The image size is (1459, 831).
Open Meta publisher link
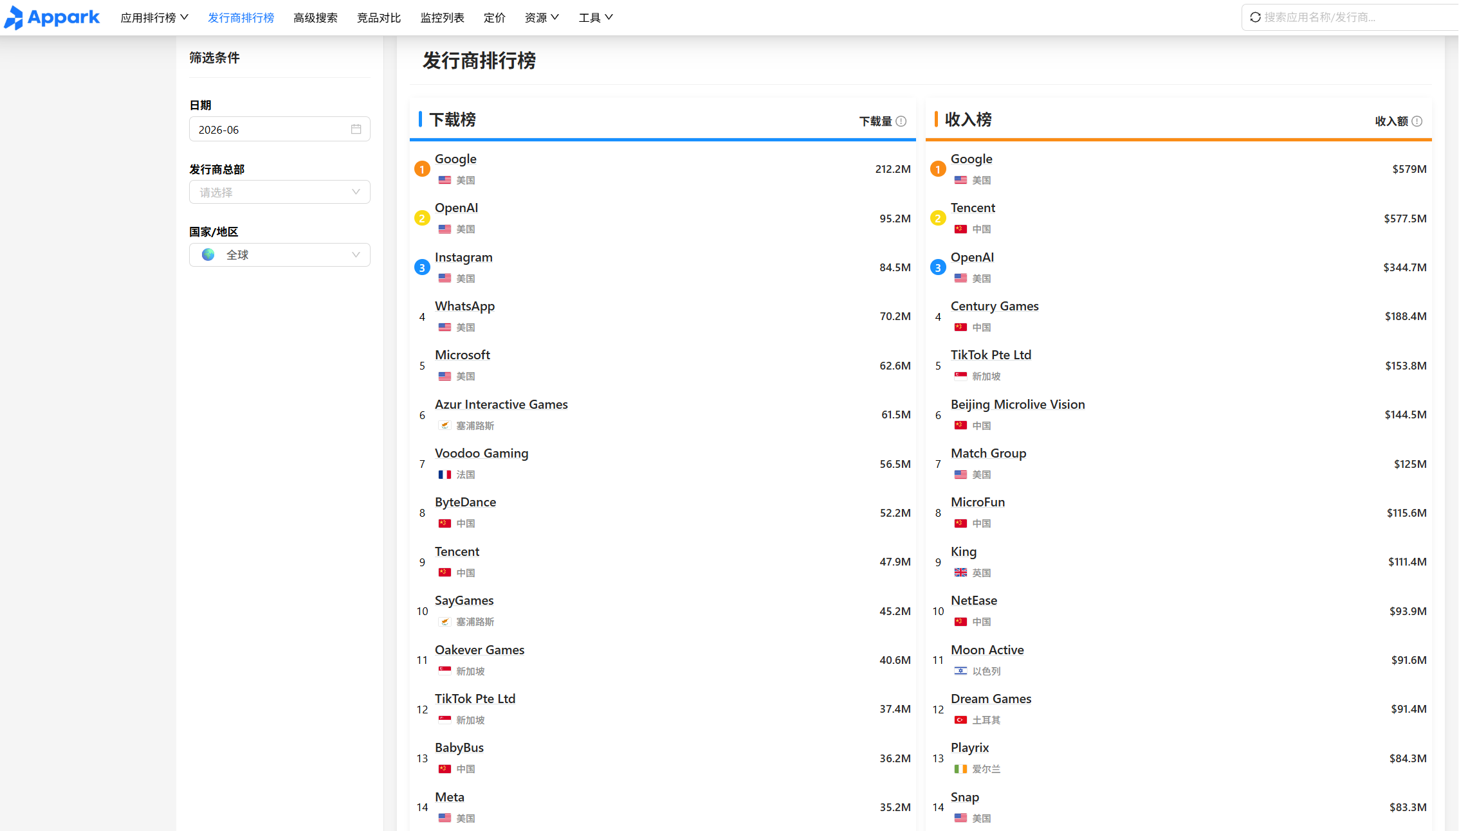coord(450,797)
